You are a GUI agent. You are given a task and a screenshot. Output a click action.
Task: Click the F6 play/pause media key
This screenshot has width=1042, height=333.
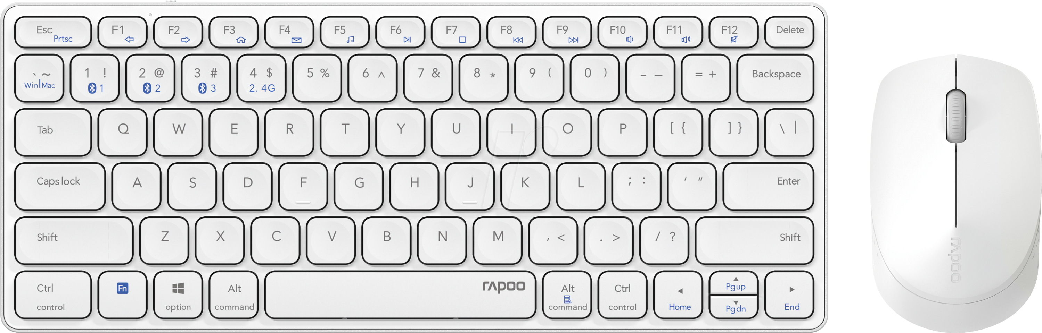(x=401, y=32)
